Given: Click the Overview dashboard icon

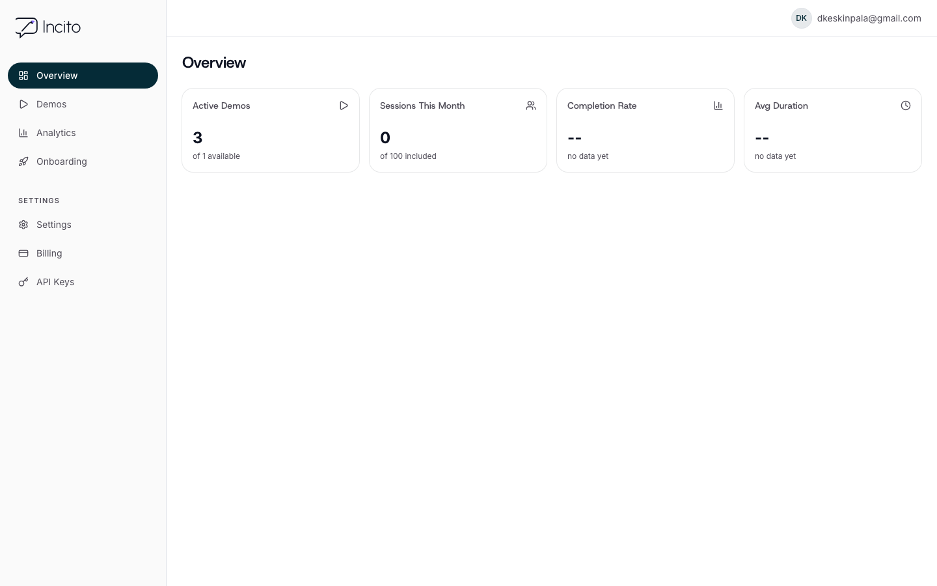Looking at the screenshot, I should click(x=23, y=76).
